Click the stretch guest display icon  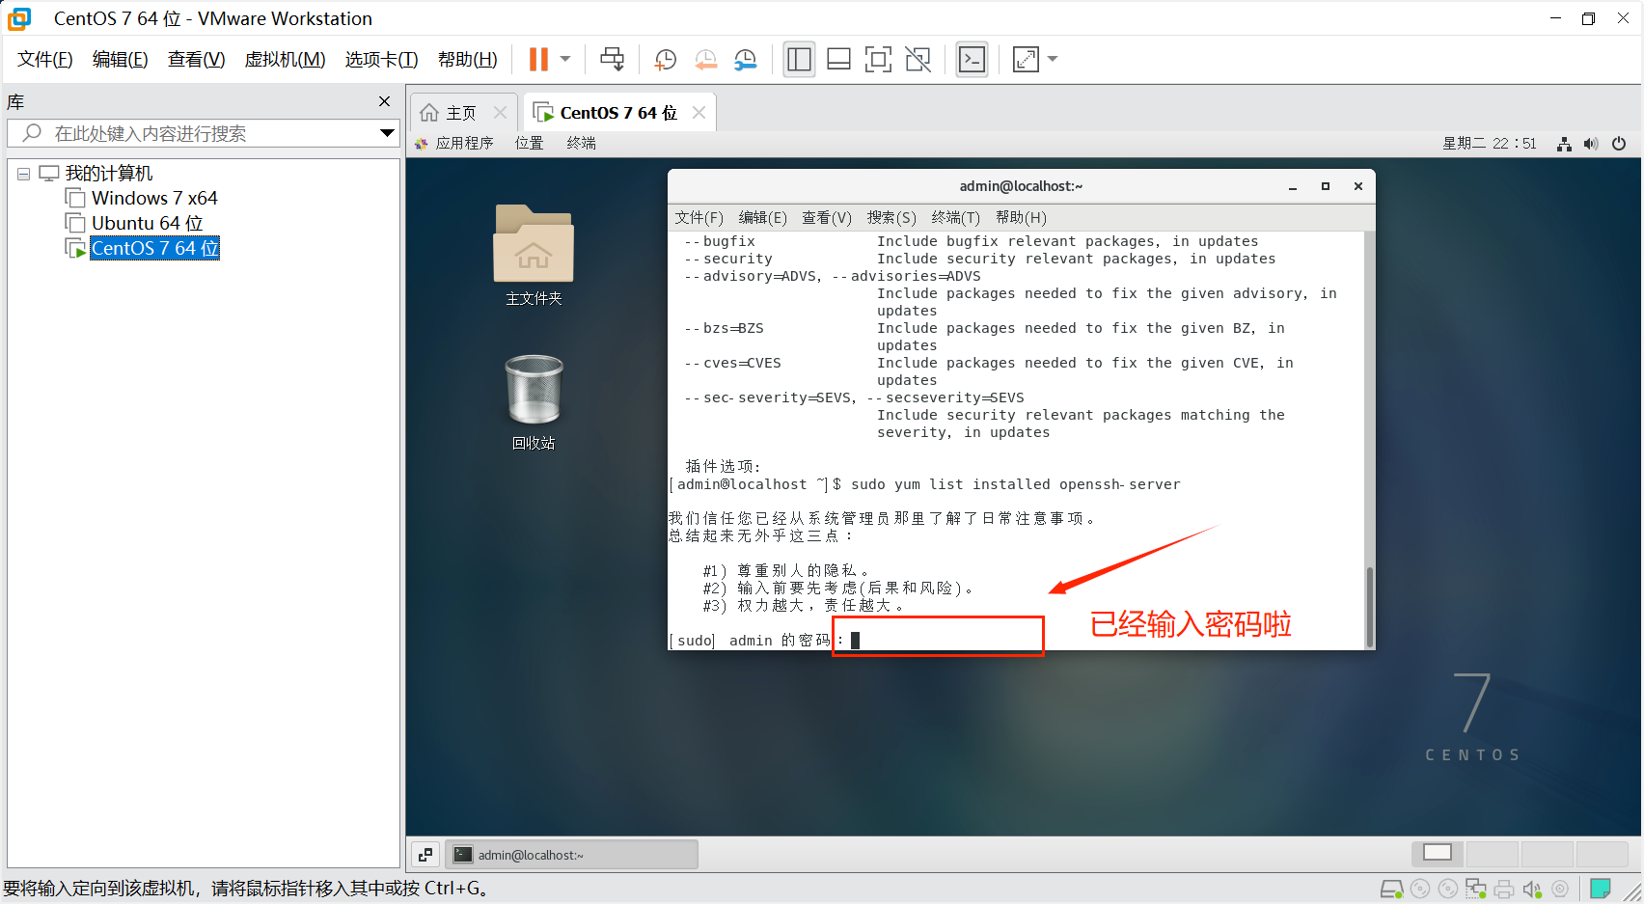coord(1026,60)
